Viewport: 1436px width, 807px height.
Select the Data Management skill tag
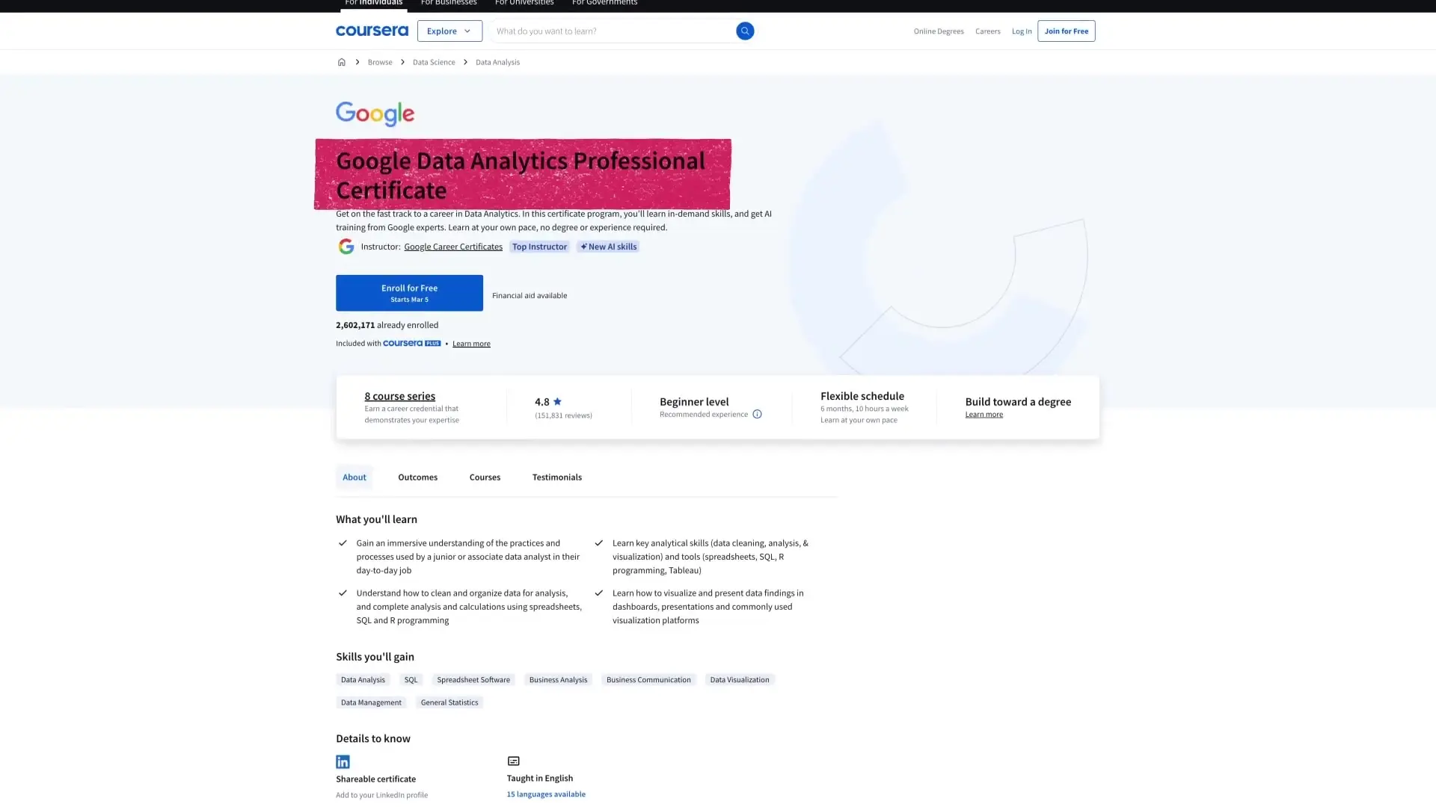click(x=371, y=702)
